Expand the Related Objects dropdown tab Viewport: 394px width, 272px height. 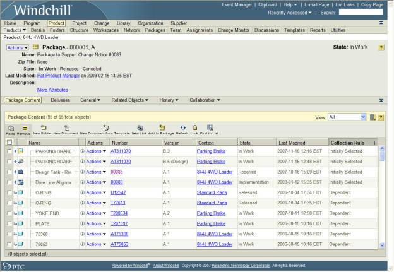point(129,100)
